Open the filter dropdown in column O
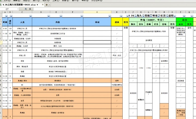 pyautogui.click(x=175, y=16)
